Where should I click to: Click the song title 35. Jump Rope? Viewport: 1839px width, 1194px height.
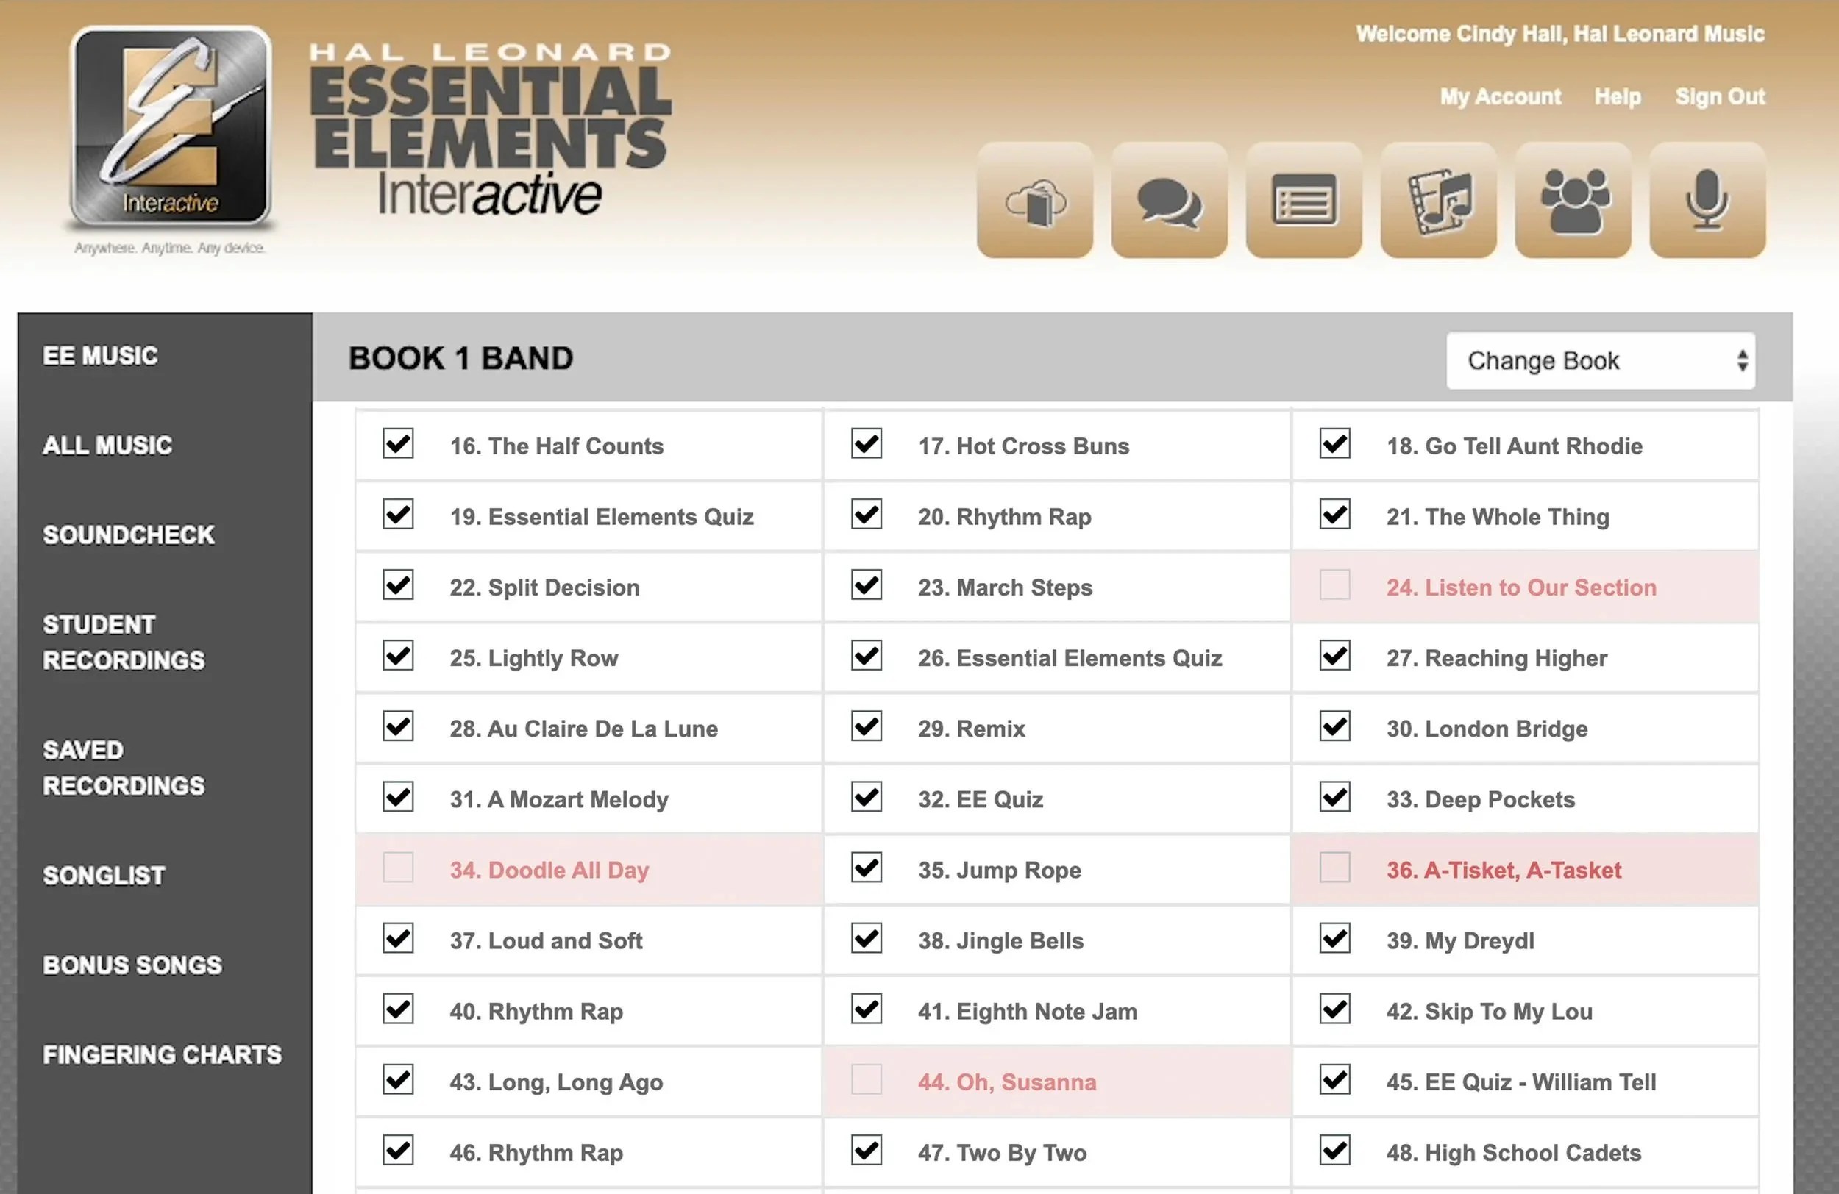pyautogui.click(x=1000, y=871)
